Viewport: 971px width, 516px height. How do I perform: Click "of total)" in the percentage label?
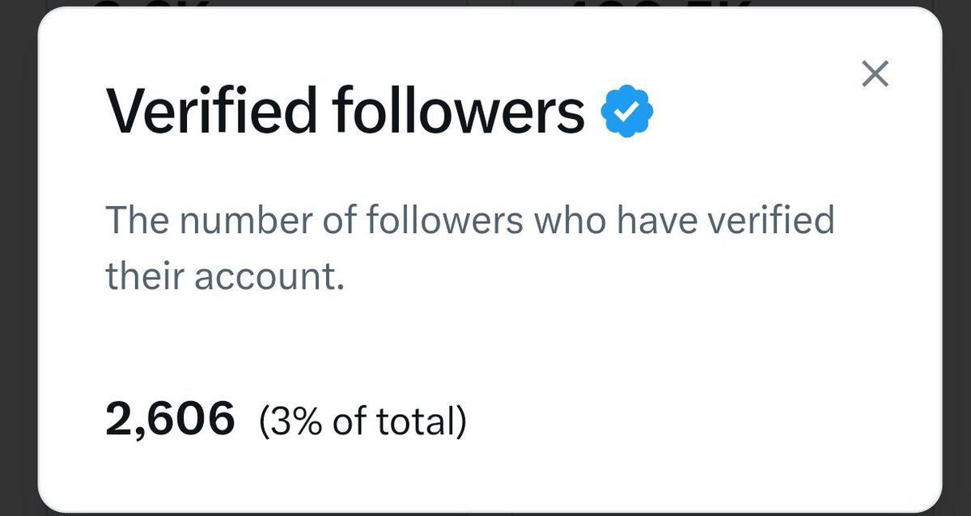[x=396, y=421]
